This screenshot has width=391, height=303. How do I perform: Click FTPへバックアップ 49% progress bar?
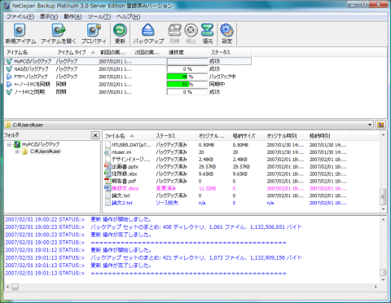(x=187, y=77)
